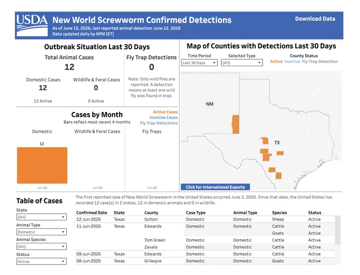Click Active Cases legend in Cases by Month
Image resolution: width=360 pixels, height=275 pixels.
(x=165, y=112)
